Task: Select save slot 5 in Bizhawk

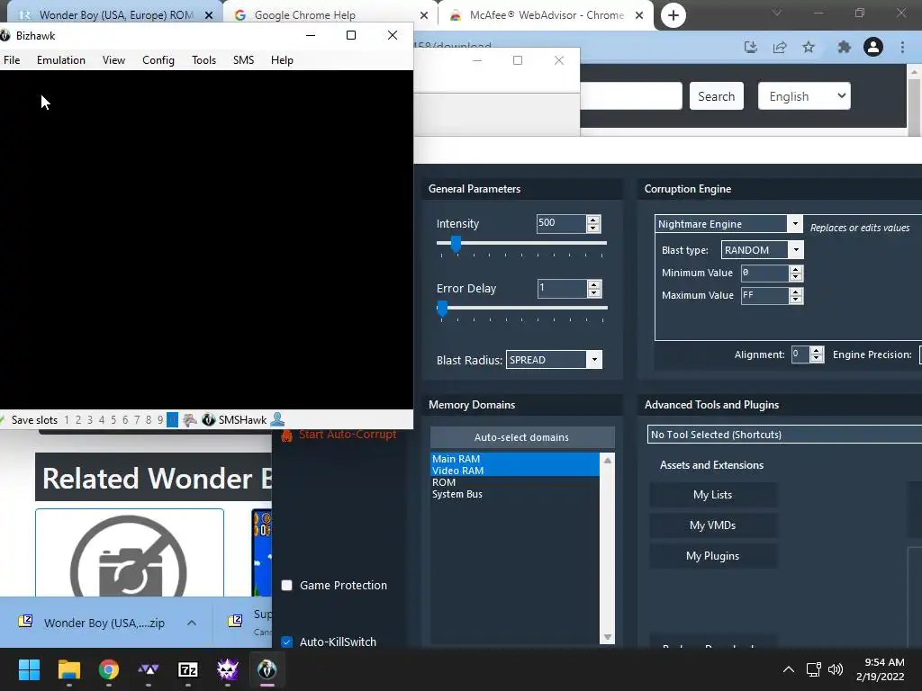Action: (x=113, y=419)
